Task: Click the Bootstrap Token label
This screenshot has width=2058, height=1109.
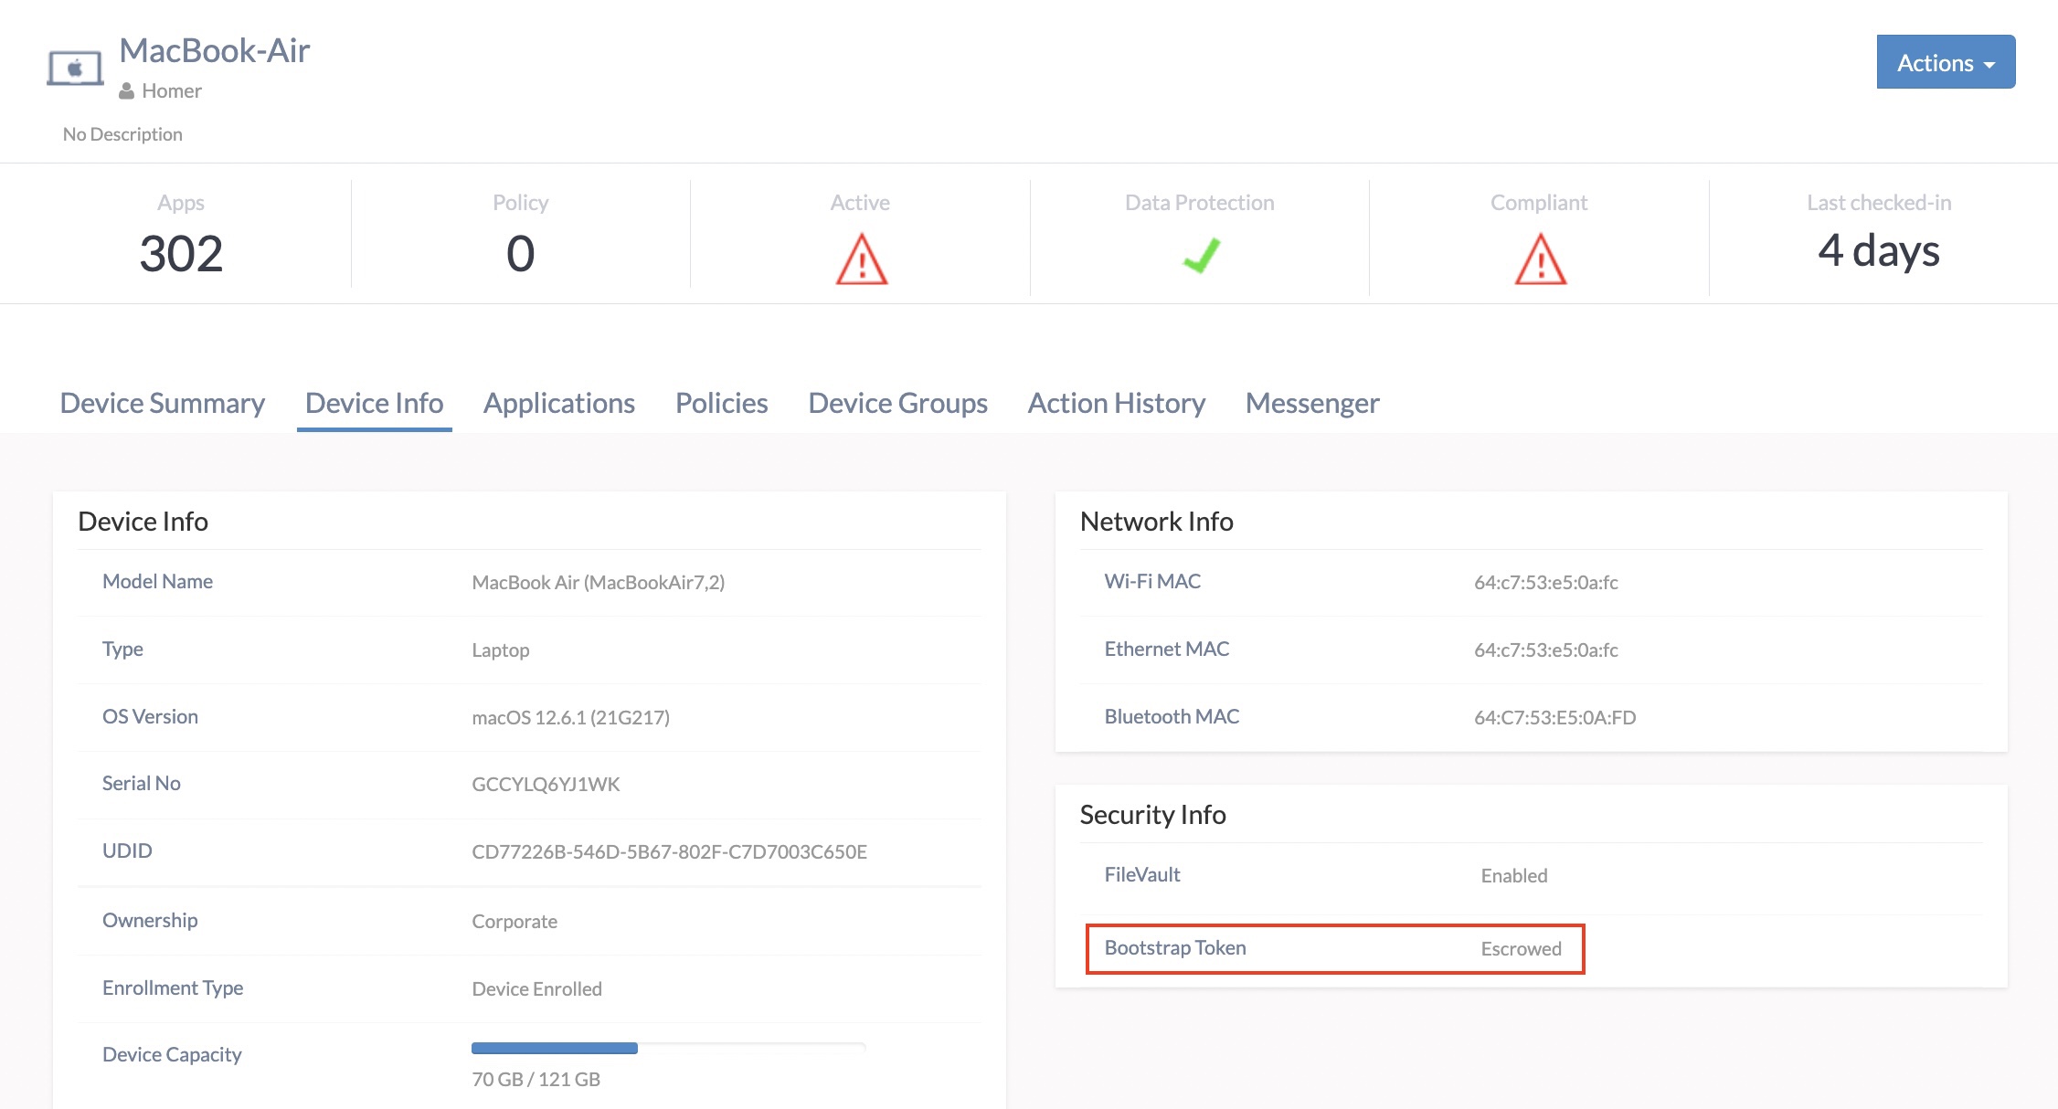Action: pyautogui.click(x=1175, y=948)
